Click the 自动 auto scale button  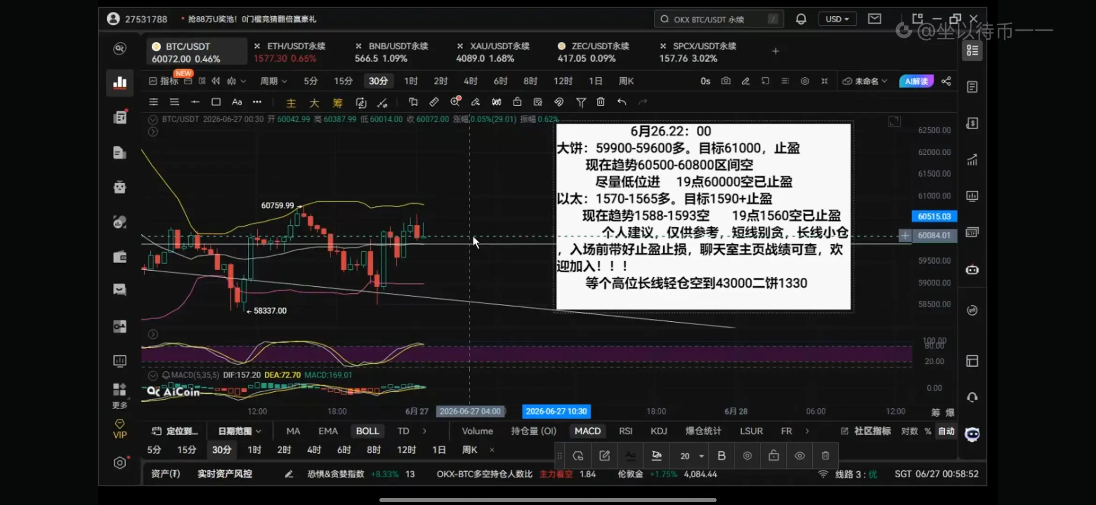tap(946, 431)
